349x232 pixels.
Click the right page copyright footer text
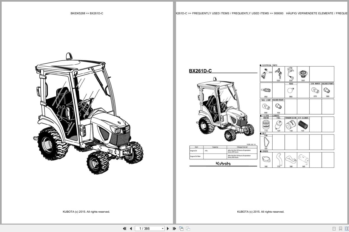261,212
